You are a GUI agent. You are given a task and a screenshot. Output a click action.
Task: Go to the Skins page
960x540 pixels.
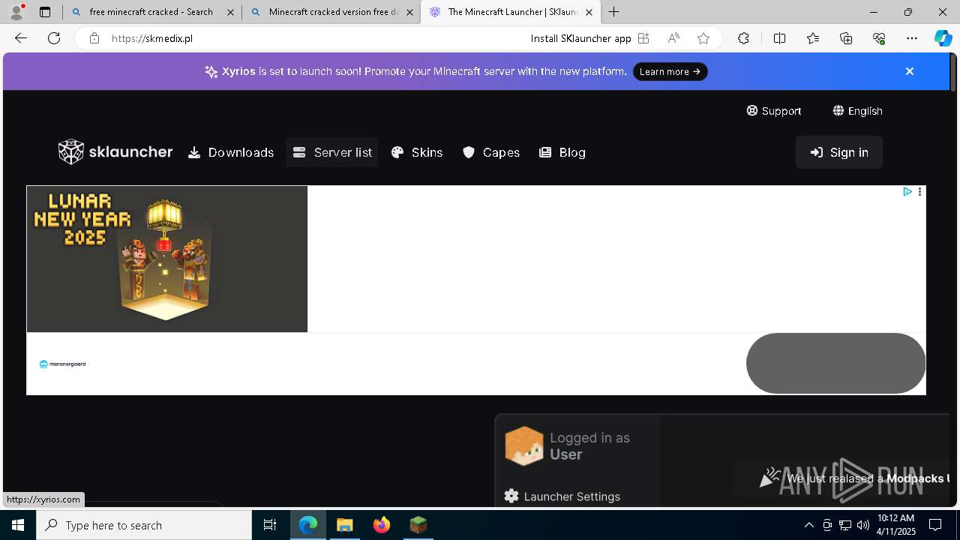pyautogui.click(x=417, y=152)
